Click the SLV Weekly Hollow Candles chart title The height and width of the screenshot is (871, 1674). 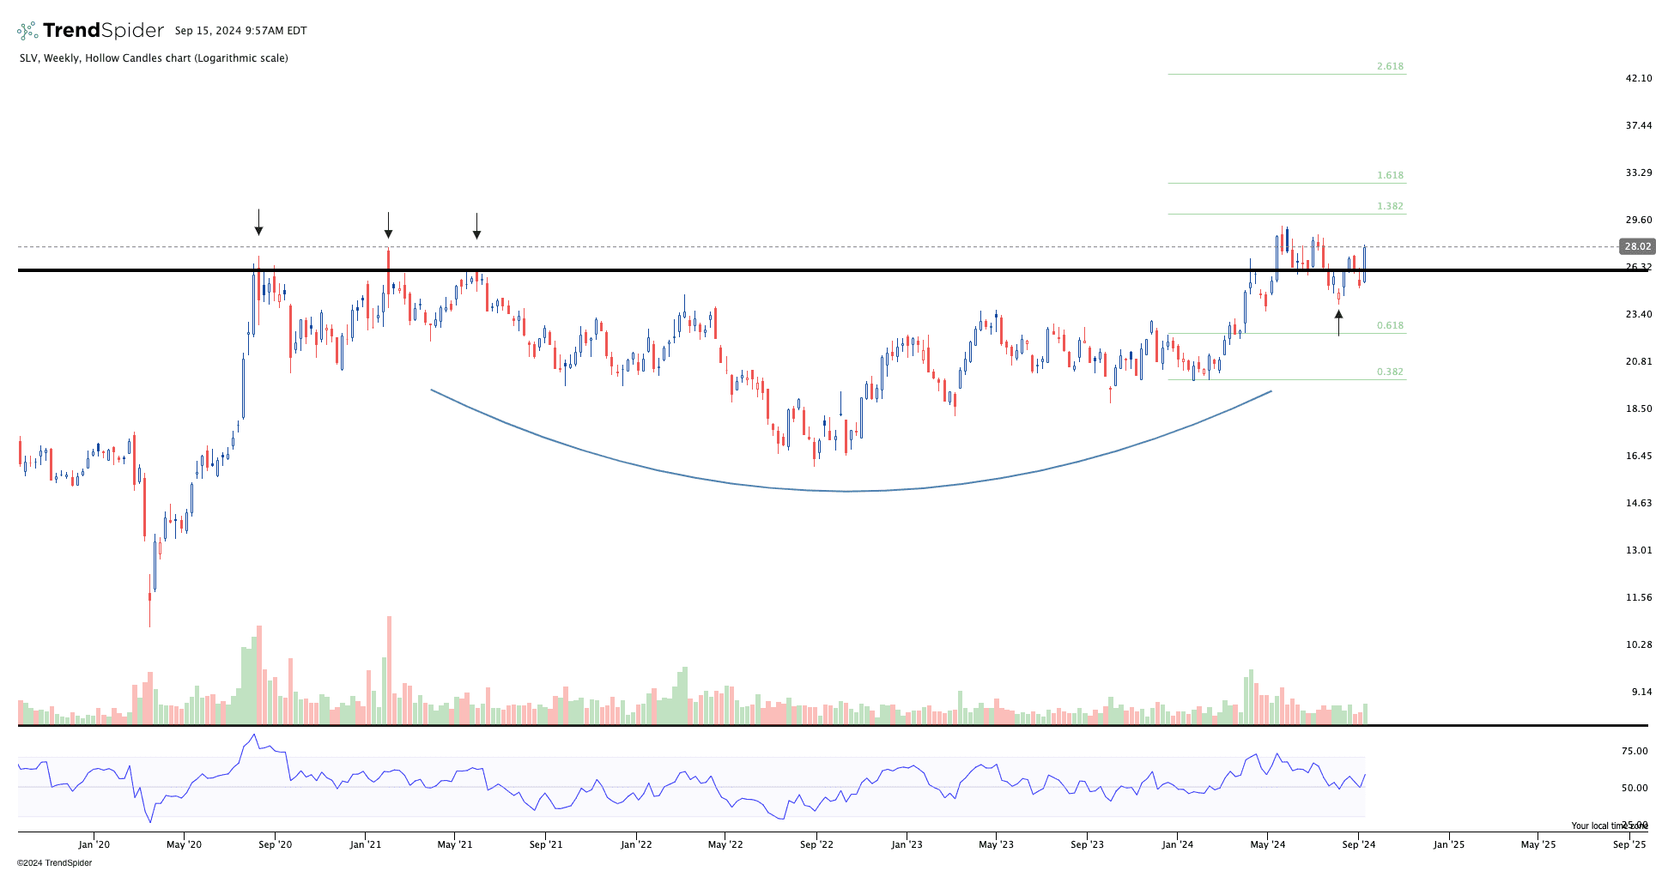[x=154, y=58]
